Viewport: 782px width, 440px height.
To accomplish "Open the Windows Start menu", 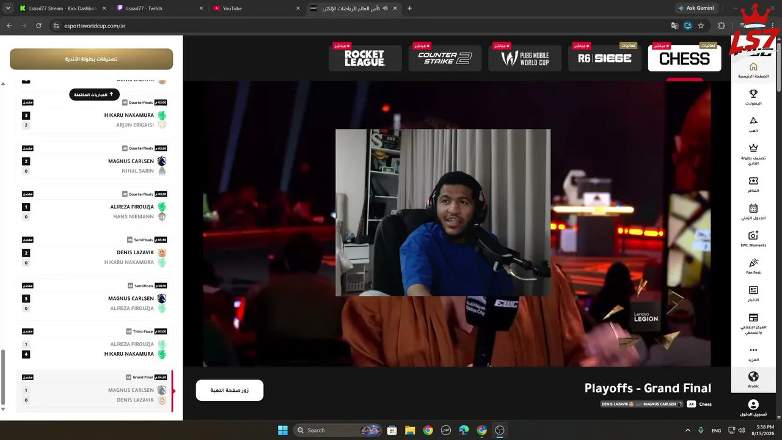I will (x=283, y=430).
